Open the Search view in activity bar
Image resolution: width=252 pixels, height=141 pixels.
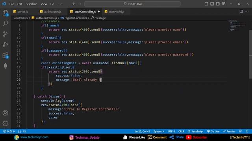click(x=5, y=23)
